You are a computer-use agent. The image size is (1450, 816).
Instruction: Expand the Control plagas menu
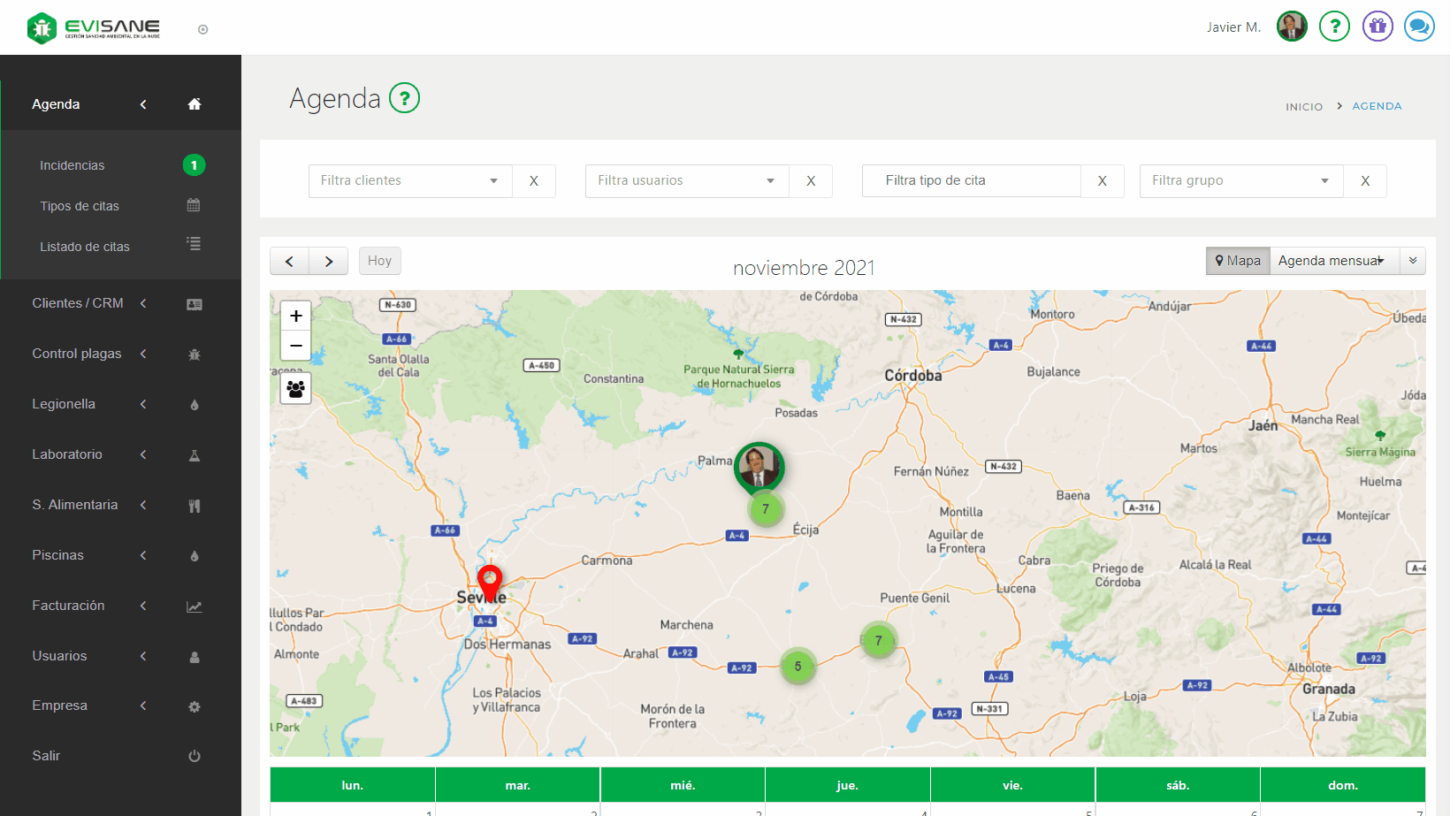click(77, 354)
